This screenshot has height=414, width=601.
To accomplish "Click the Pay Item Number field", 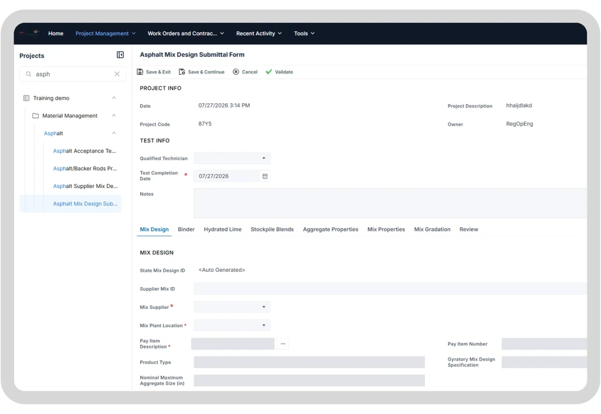I will pyautogui.click(x=544, y=344).
